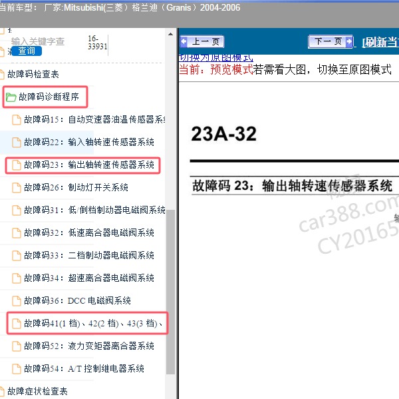Open 故障码54 A/T控制继电器系统 entry

(x=84, y=368)
